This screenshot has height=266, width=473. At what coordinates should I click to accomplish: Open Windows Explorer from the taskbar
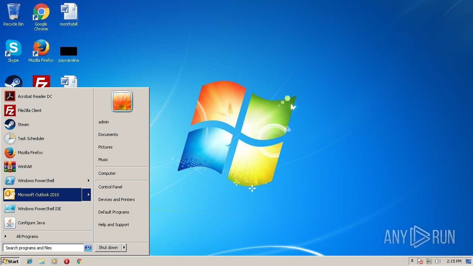[42, 261]
